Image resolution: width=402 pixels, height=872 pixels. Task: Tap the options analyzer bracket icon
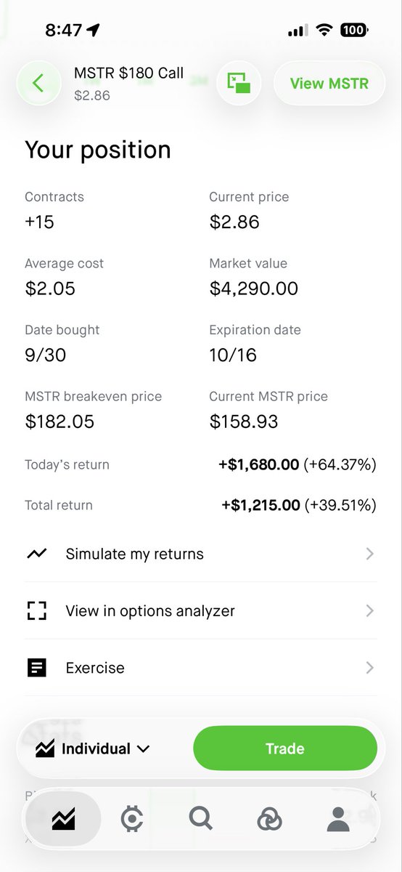pyautogui.click(x=36, y=611)
